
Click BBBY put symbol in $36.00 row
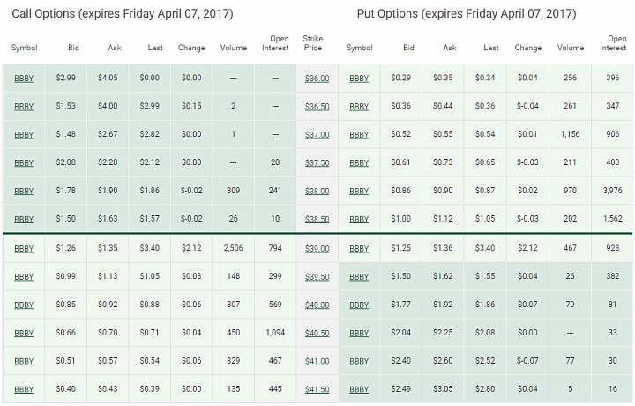(359, 79)
